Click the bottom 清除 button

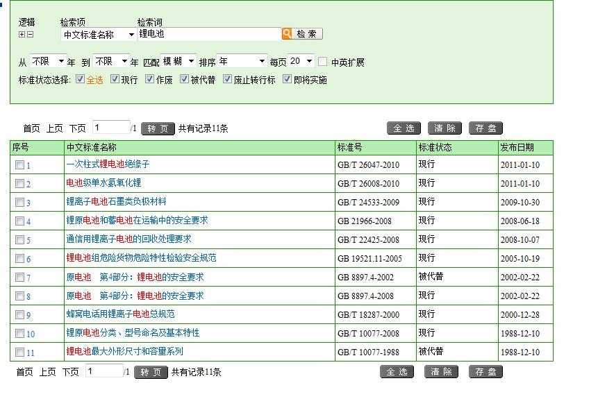441,372
